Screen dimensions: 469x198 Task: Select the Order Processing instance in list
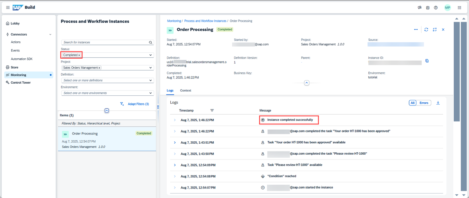tap(107, 139)
